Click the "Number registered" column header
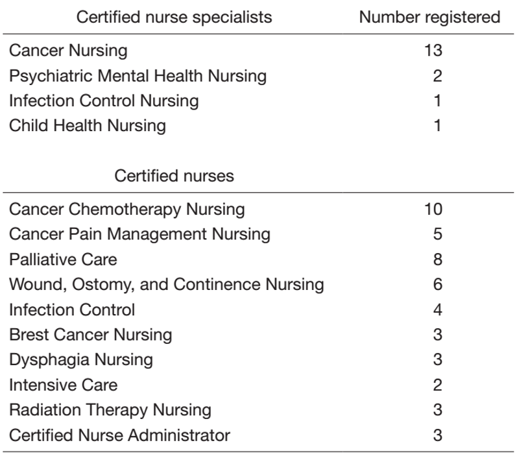Viewport: 519px width, 458px height. [430, 18]
